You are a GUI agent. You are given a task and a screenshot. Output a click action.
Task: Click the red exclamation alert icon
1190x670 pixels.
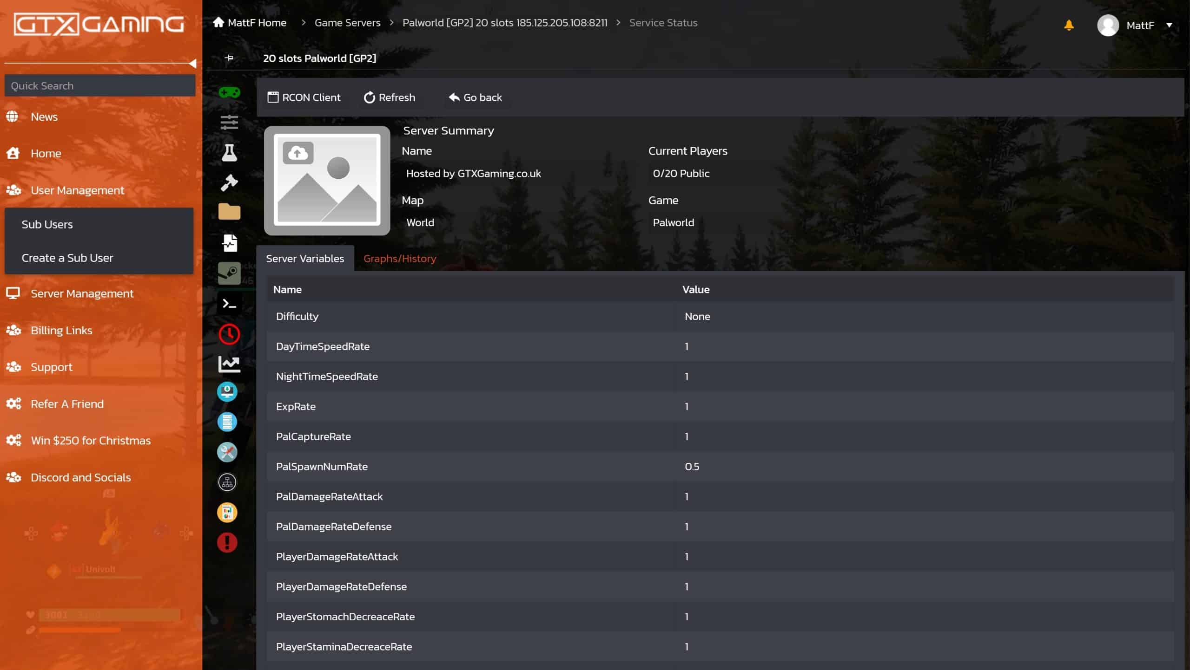point(227,542)
